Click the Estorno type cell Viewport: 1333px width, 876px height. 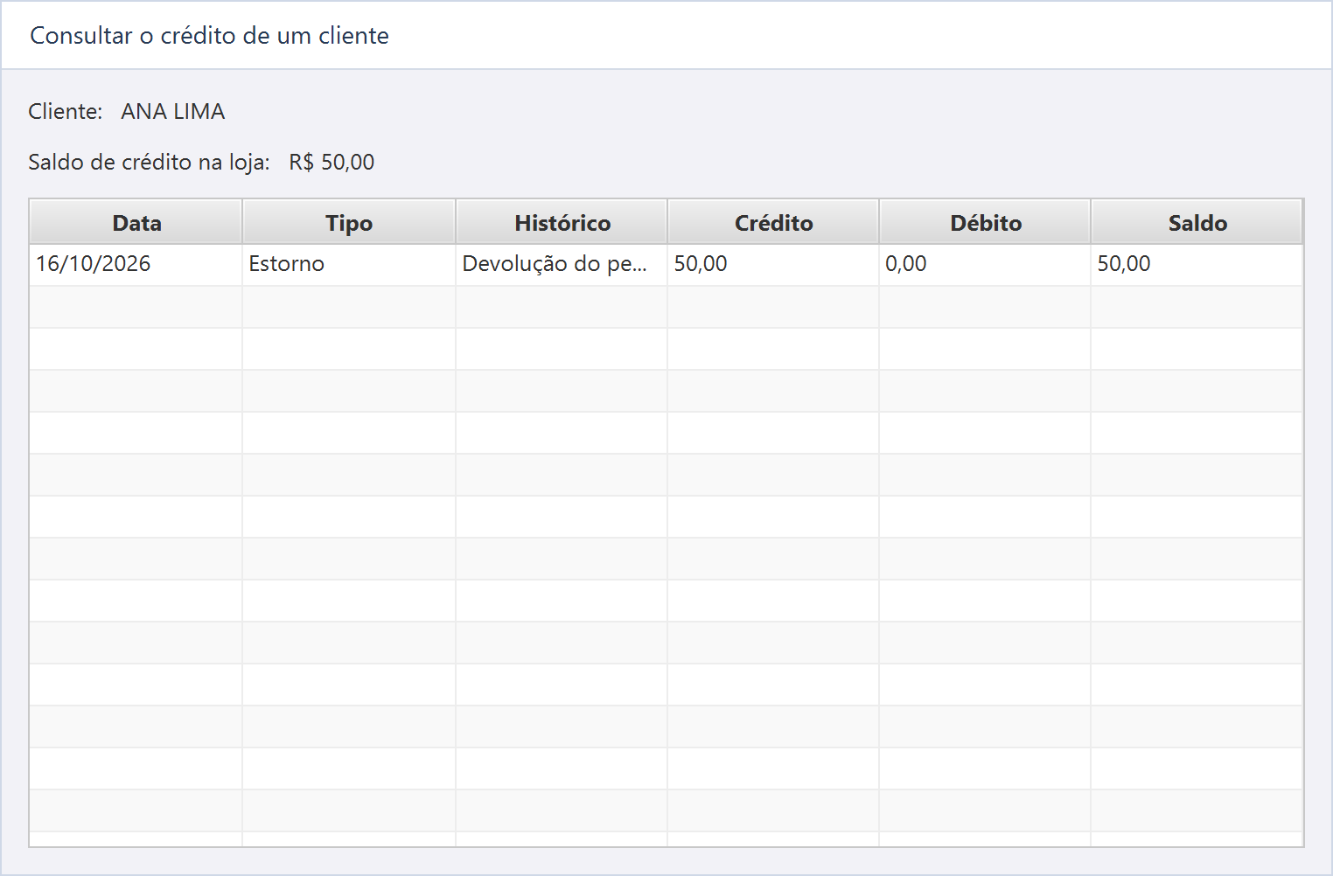tap(349, 264)
